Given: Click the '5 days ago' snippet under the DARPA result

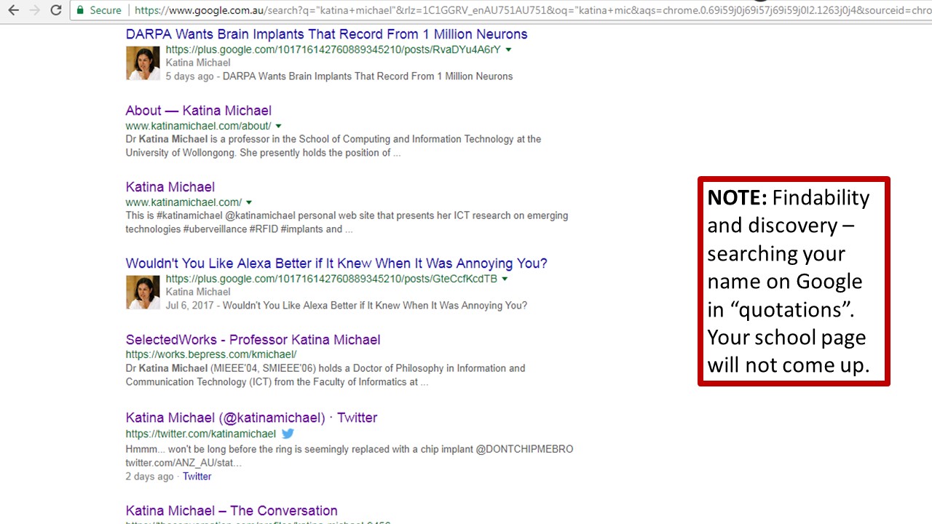Looking at the screenshot, I should [x=189, y=76].
